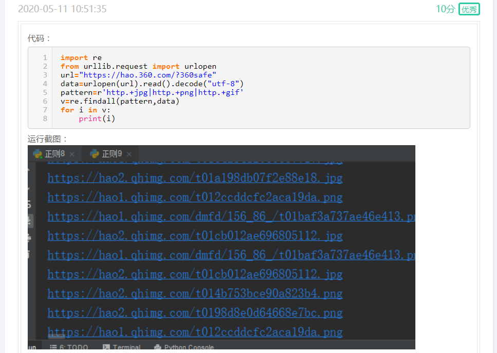Click the Terminal icon in bottom bar
Image resolution: width=497 pixels, height=353 pixels.
pos(106,347)
